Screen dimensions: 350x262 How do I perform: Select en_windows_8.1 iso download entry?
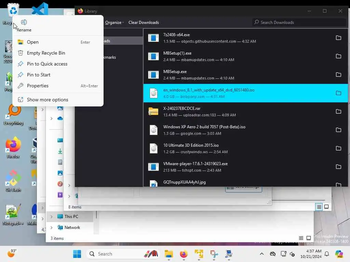point(245,93)
